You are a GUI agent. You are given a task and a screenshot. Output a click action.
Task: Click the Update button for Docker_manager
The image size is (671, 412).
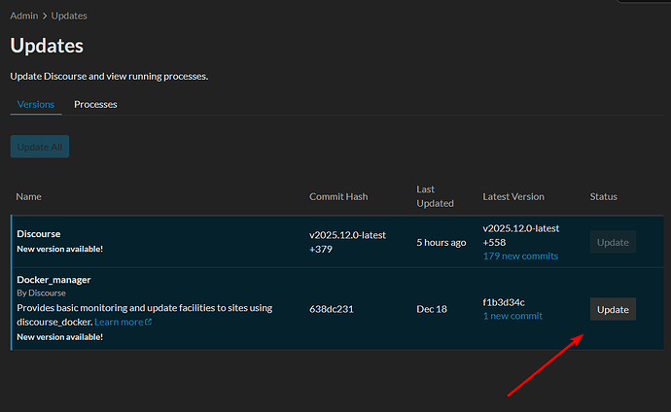pos(613,309)
